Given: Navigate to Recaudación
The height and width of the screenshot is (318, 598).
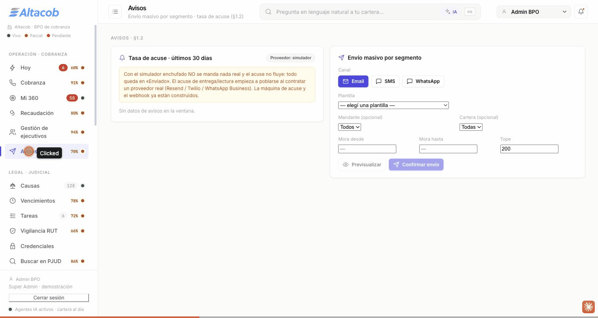Looking at the screenshot, I should tap(47, 113).
